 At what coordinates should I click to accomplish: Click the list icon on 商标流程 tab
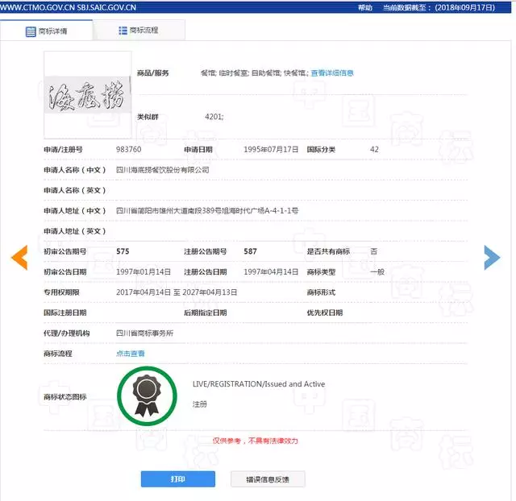point(123,31)
